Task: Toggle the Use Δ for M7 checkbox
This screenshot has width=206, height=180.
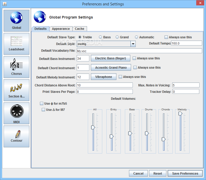Action: 44,110
